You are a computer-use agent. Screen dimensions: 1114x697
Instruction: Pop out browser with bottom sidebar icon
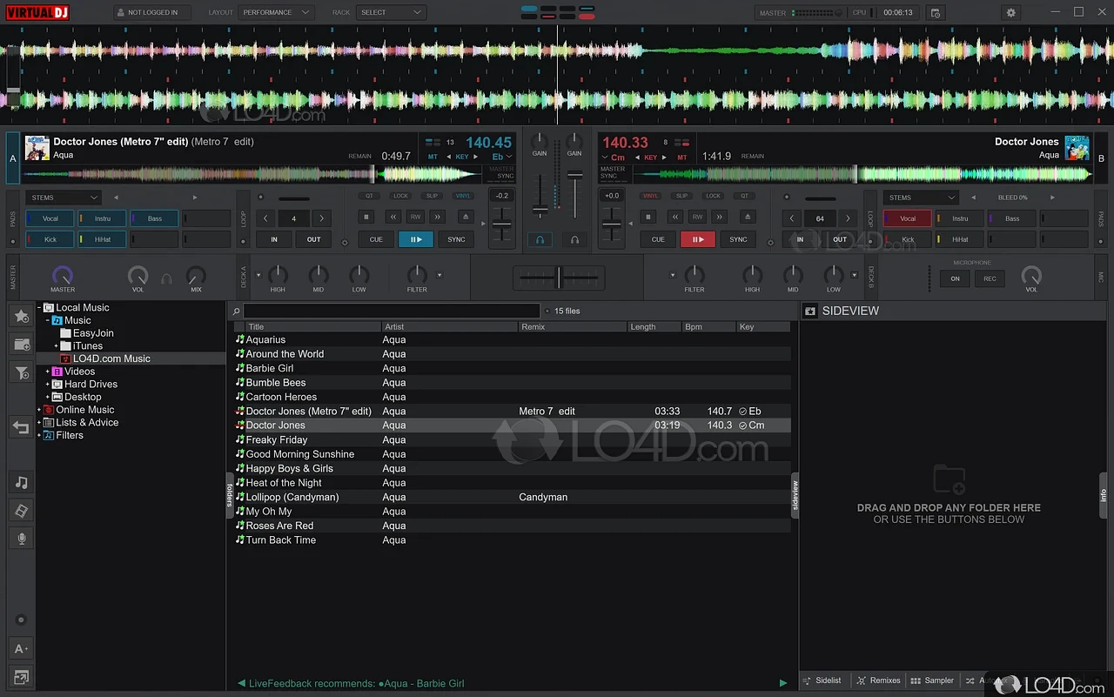click(22, 677)
